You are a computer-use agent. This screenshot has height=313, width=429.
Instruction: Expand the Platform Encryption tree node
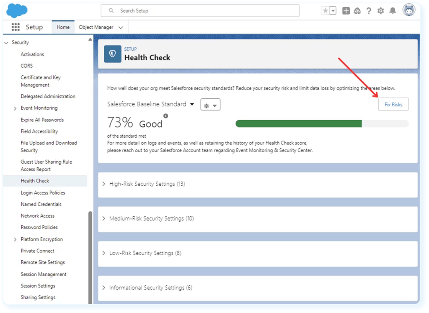(x=15, y=239)
